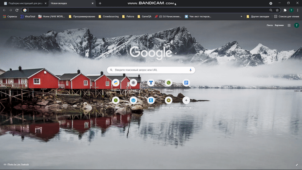This screenshot has width=302, height=170.
Task: Click the zoom magnifier icon in address bar
Action: tap(271, 10)
